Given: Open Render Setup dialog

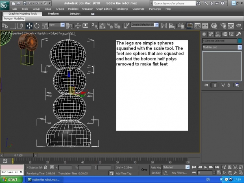Looking at the screenshot, I should (x=223, y=26).
